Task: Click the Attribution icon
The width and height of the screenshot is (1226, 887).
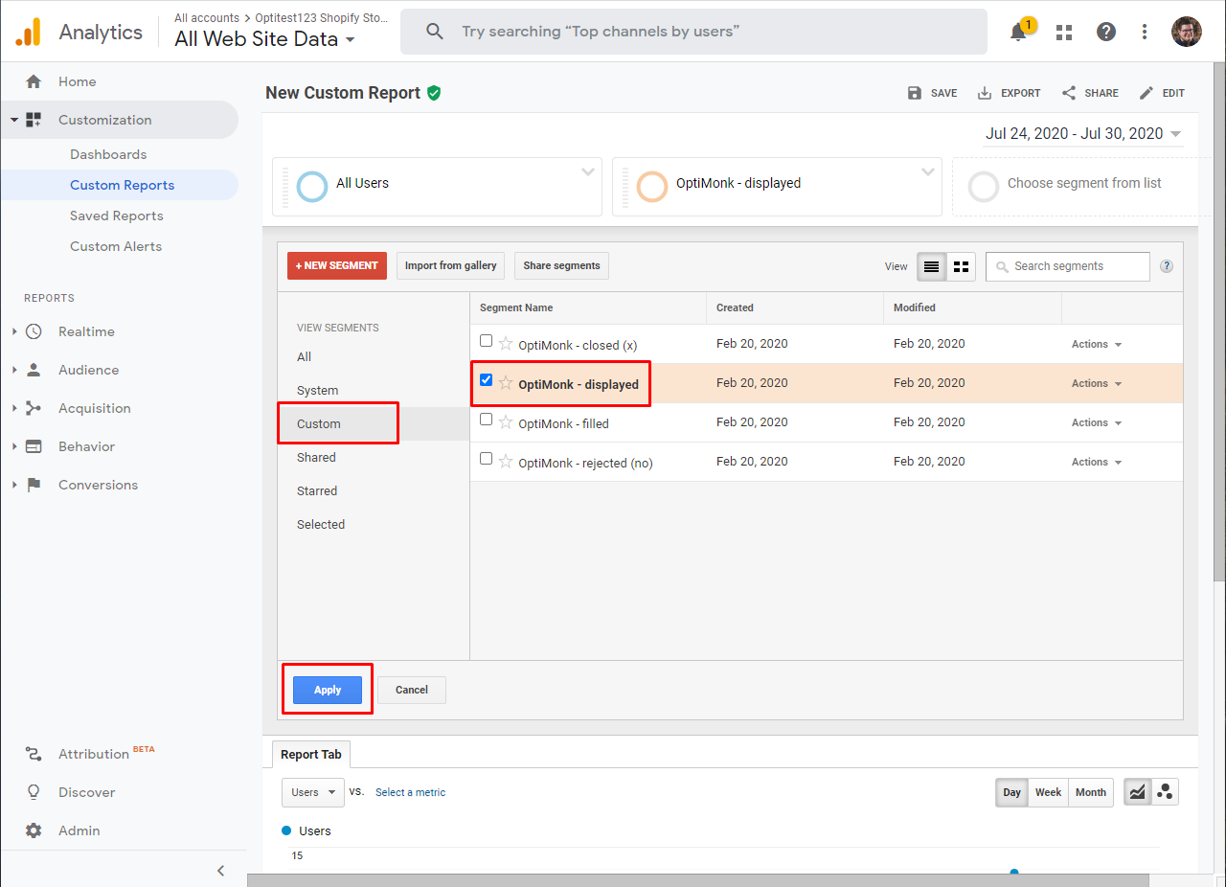Action: click(x=34, y=754)
